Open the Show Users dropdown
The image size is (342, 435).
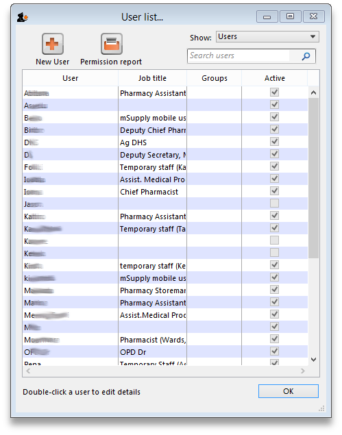click(x=267, y=36)
